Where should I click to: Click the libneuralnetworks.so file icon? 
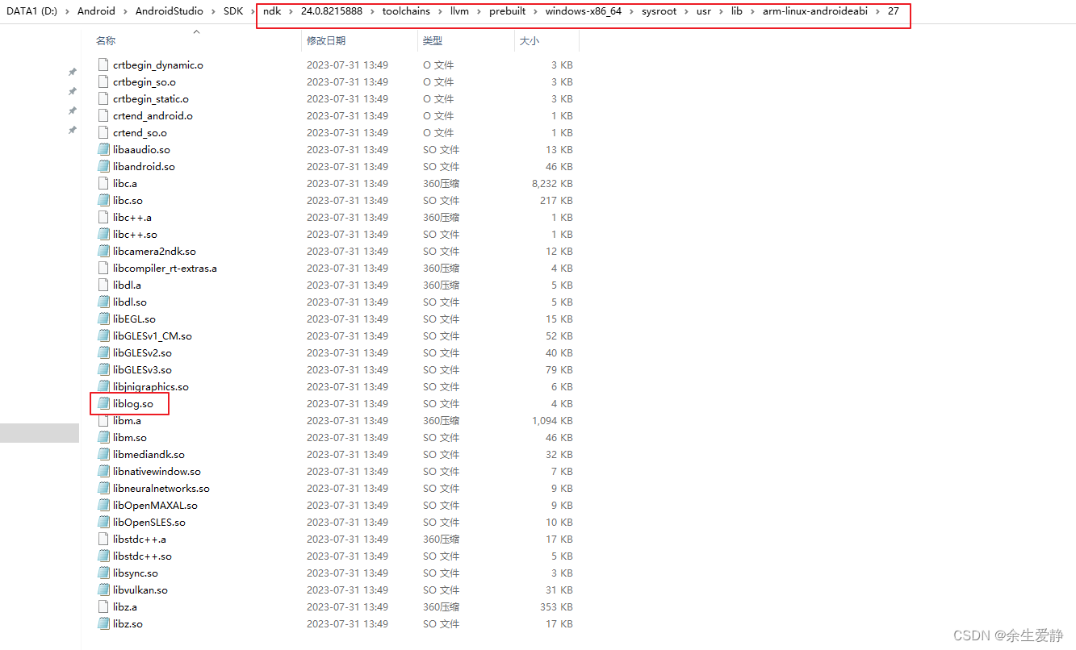[x=103, y=488]
